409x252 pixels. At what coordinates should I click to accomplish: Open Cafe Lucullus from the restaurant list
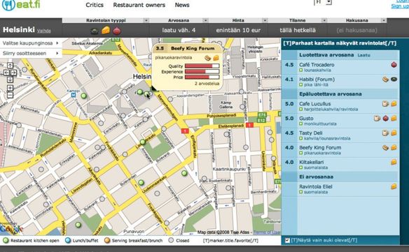click(315, 104)
